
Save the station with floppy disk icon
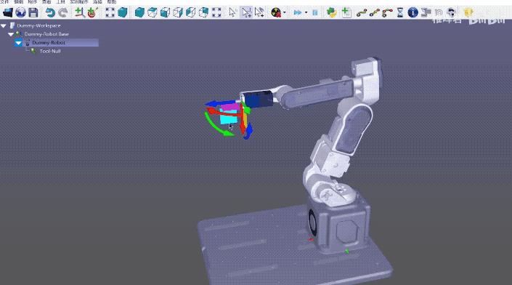[33, 13]
